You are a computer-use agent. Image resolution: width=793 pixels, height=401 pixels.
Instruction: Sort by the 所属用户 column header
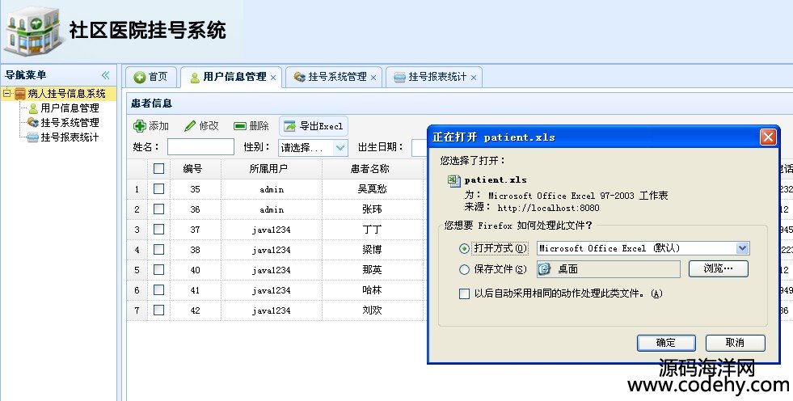(x=271, y=169)
